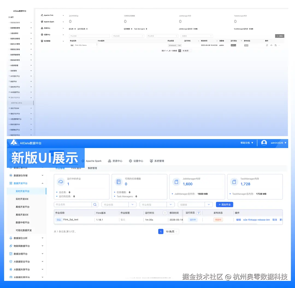Click the 作业名称 search field in new UI
Screen dimensions: 295x288
[x=73, y=205]
